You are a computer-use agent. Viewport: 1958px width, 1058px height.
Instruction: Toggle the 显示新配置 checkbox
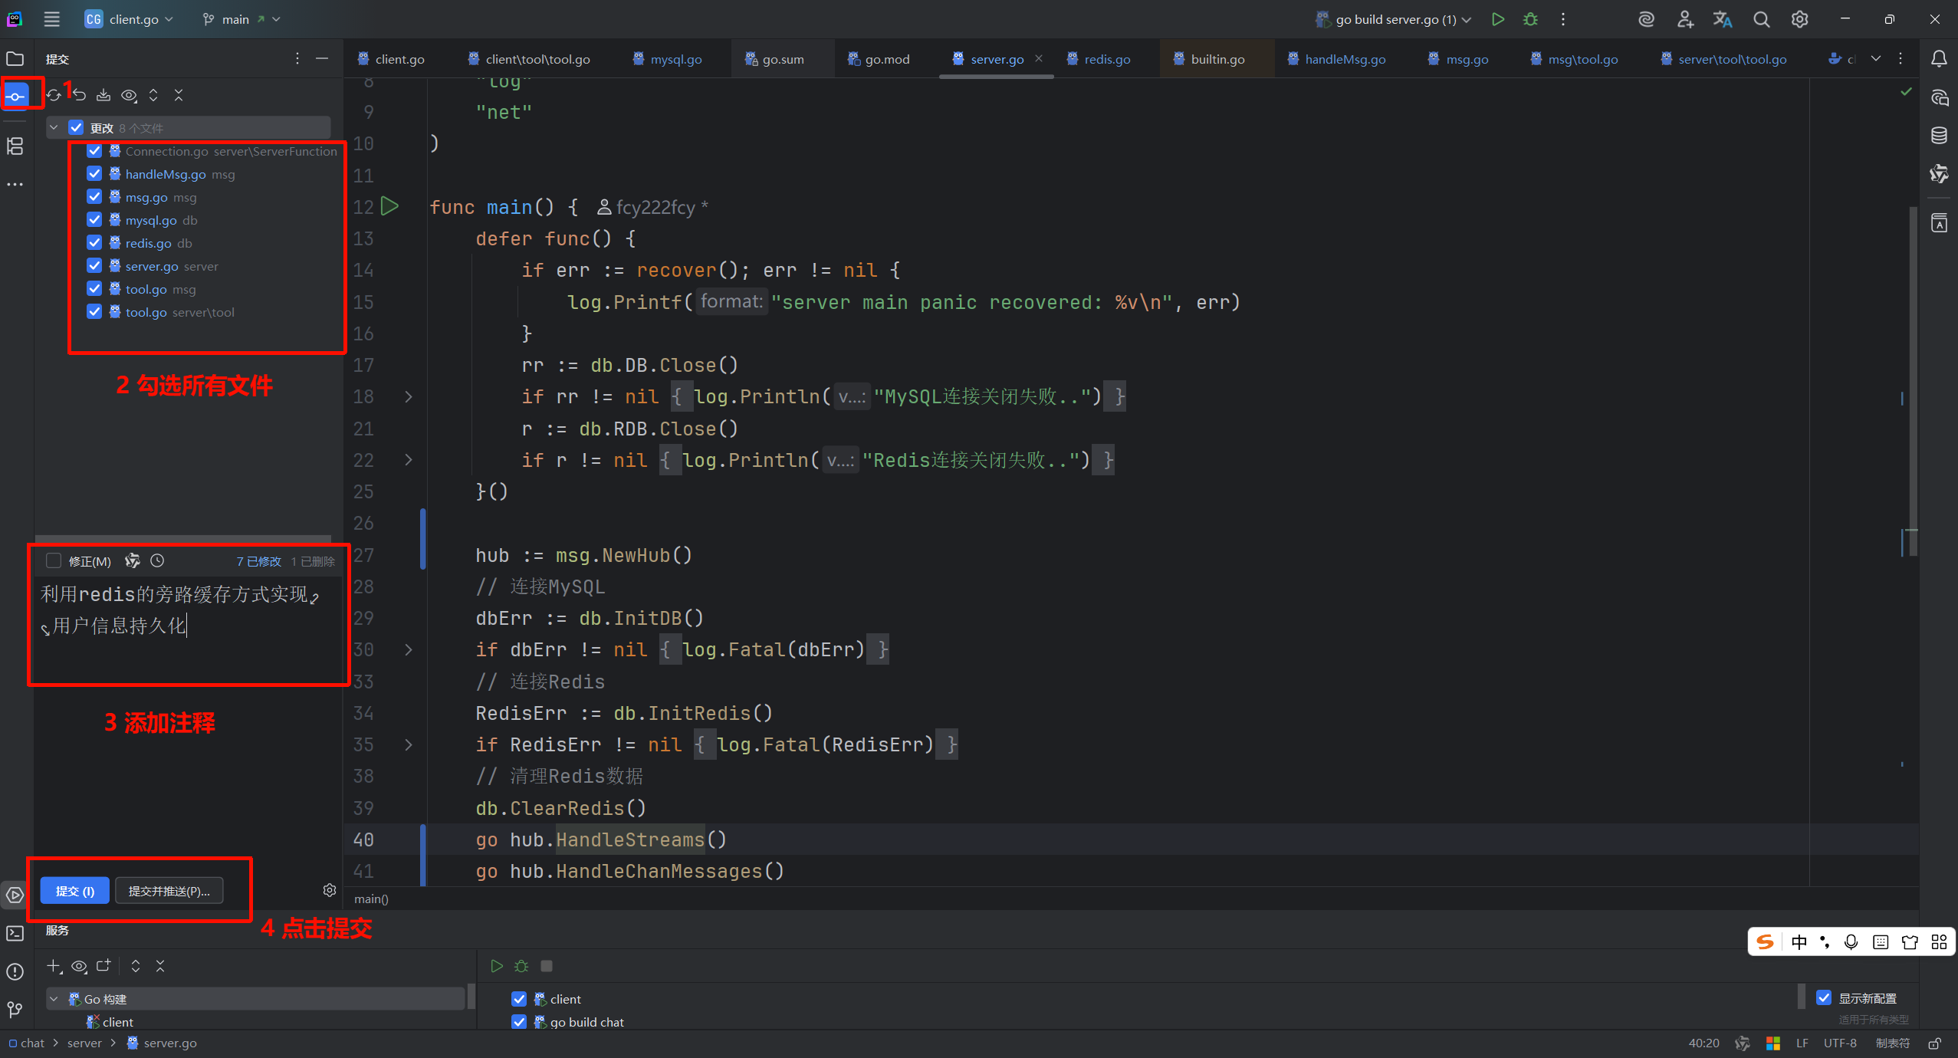click(x=1824, y=997)
